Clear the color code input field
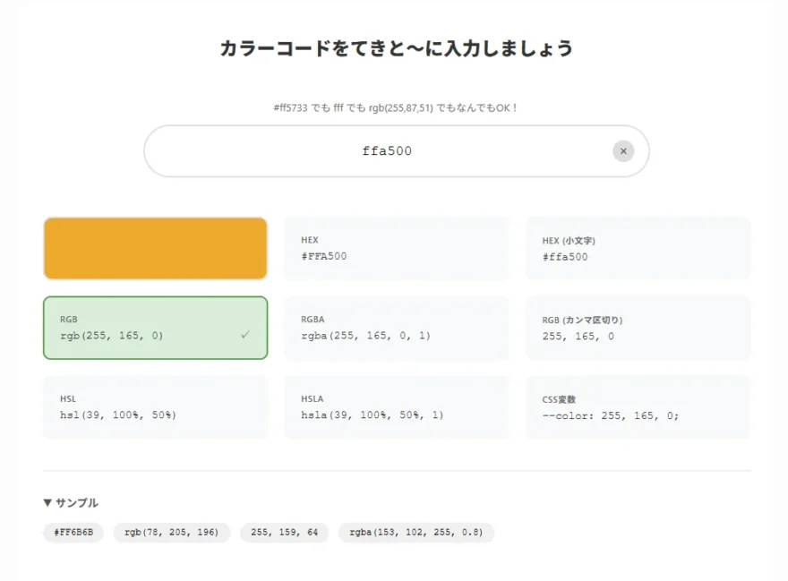 point(623,151)
